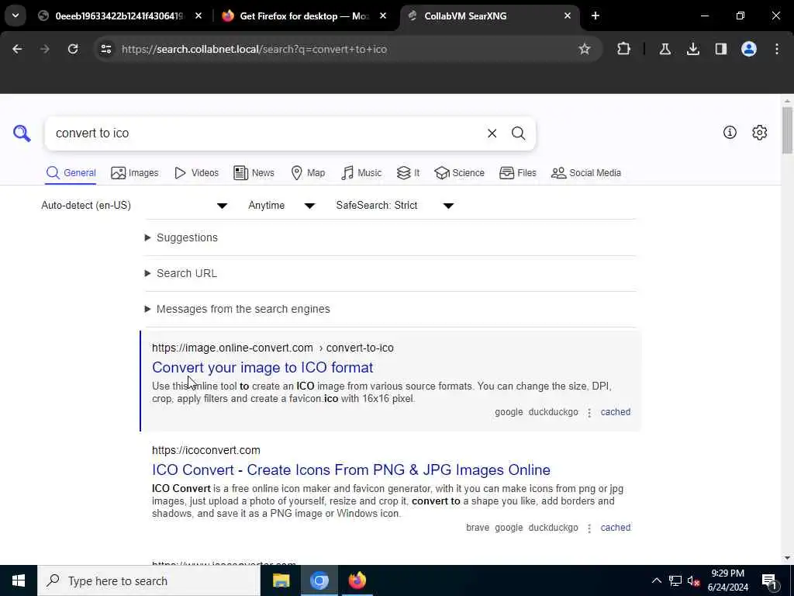Open Firefox from the taskbar
Image resolution: width=794 pixels, height=596 pixels.
357,580
